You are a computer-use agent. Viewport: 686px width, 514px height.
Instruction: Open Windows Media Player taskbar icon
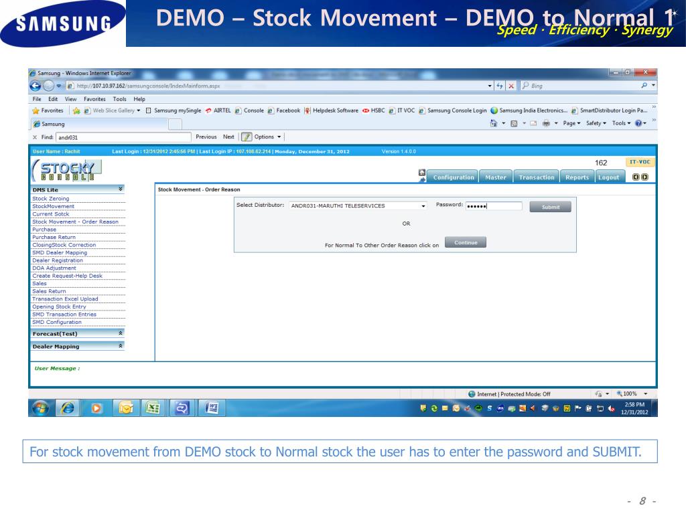pyautogui.click(x=96, y=408)
